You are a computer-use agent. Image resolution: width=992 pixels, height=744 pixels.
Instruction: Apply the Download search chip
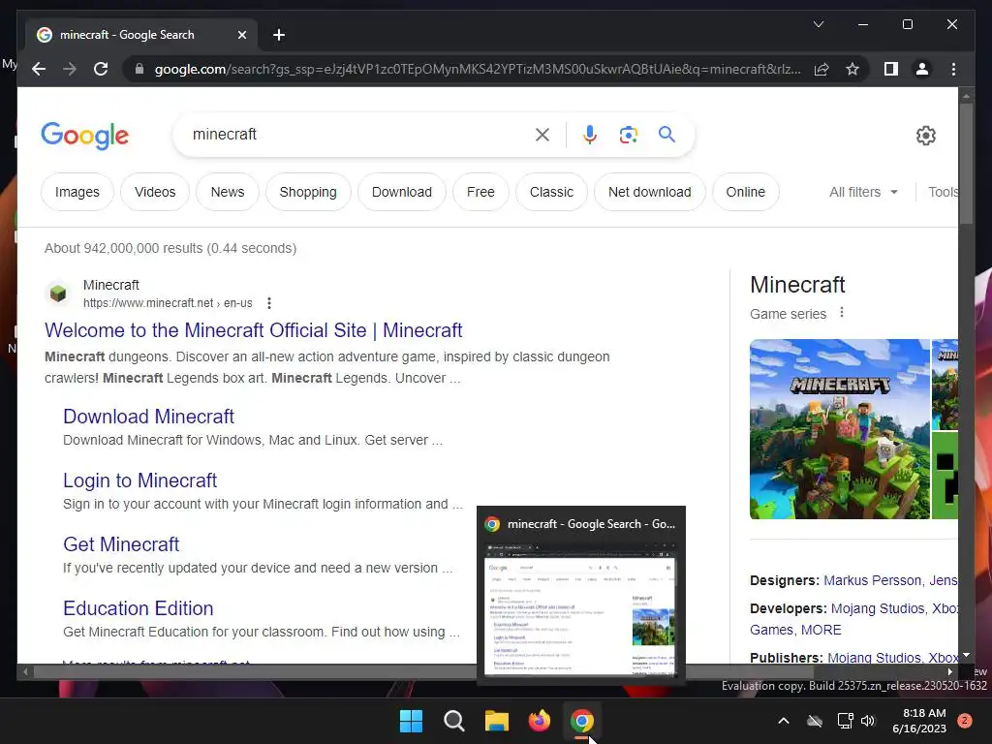pyautogui.click(x=402, y=192)
